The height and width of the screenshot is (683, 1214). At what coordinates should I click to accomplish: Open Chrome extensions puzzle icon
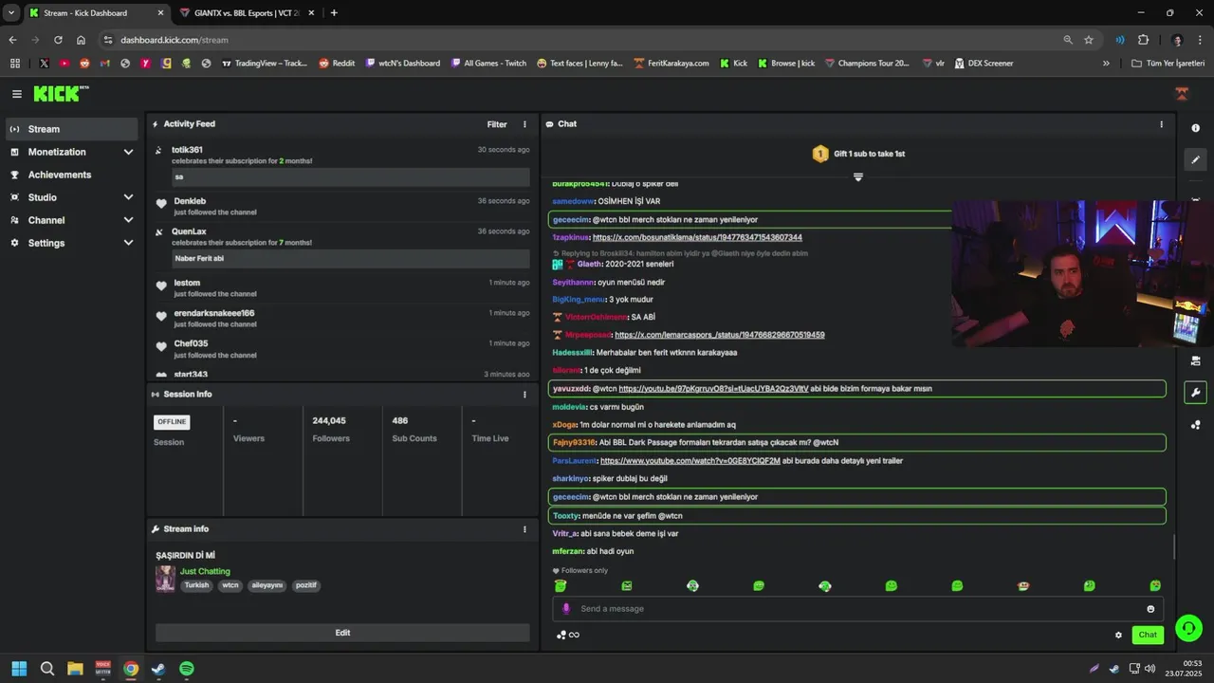pos(1143,40)
